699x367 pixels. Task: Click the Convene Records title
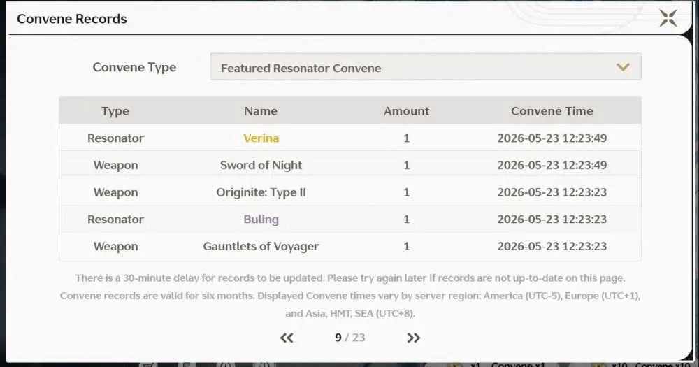coord(72,19)
